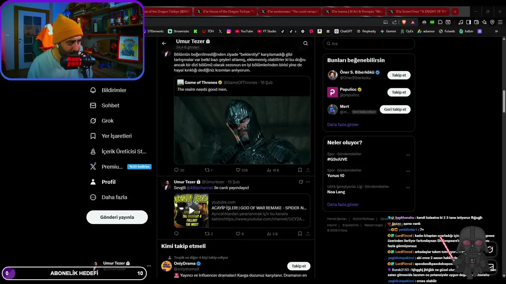Viewport: 506px width, 284px height.
Task: Open Yer İşaretleri bookmarks
Action: (111, 136)
